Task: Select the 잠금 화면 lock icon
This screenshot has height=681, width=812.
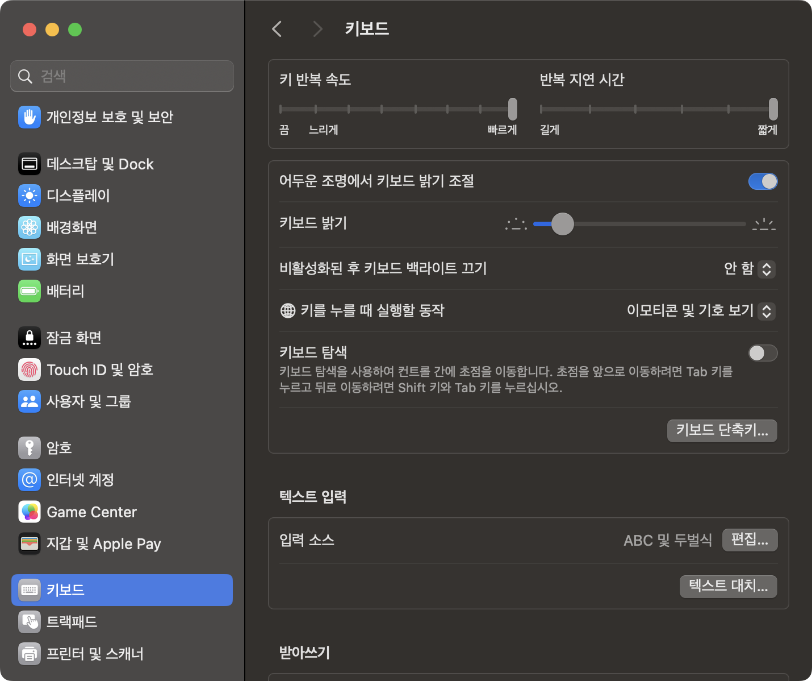Action: (x=30, y=338)
